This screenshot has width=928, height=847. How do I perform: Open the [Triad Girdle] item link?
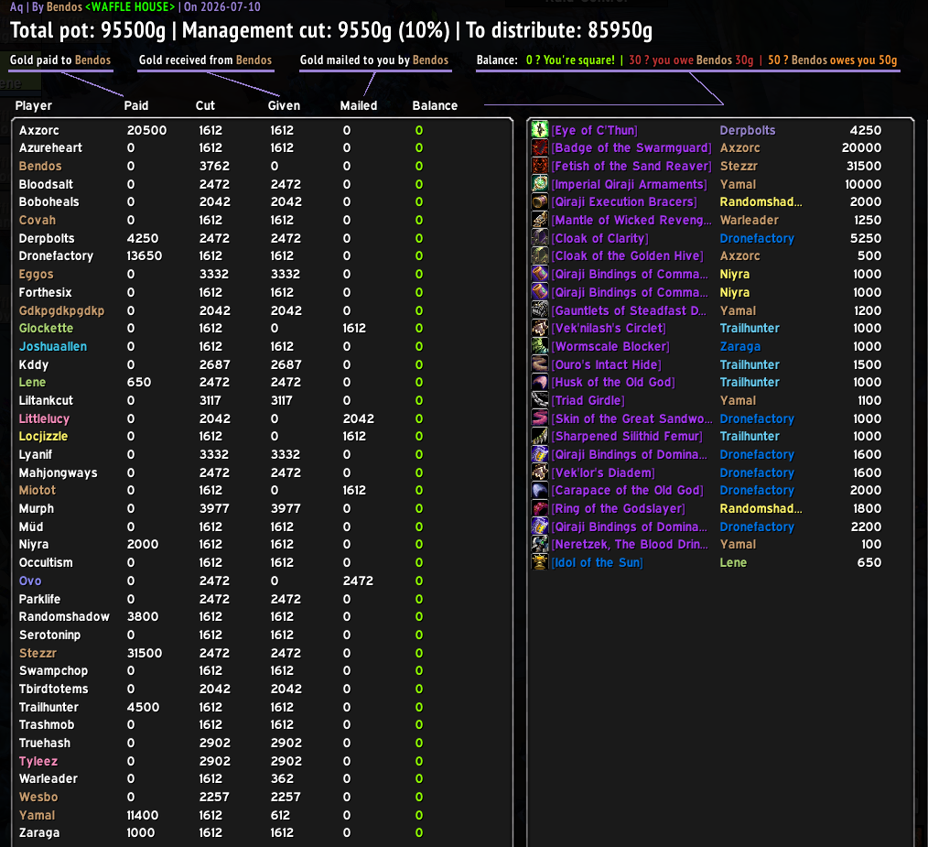pos(588,400)
